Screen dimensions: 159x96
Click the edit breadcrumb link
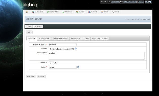(148, 19)
